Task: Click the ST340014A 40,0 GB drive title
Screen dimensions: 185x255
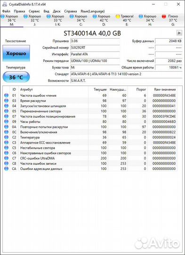Action: point(92,33)
